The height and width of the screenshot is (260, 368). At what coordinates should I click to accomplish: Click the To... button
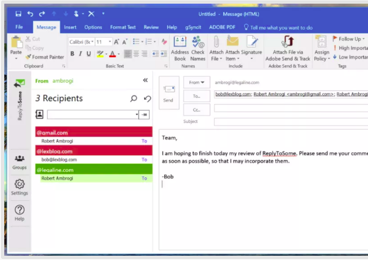197,96
